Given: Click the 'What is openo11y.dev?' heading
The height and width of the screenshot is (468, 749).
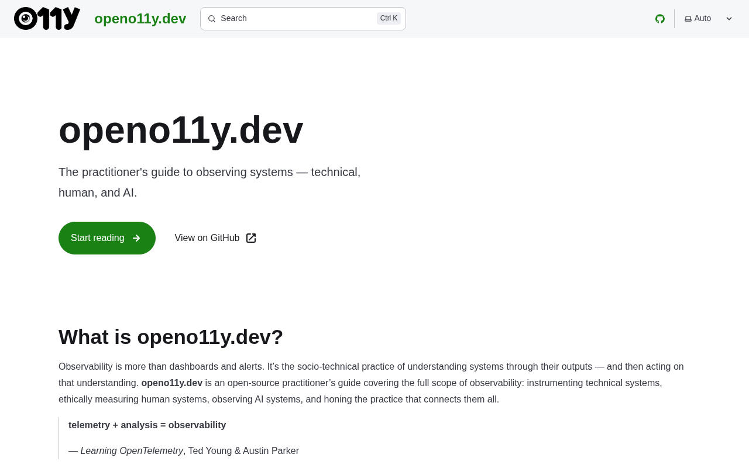Looking at the screenshot, I should pos(171,337).
